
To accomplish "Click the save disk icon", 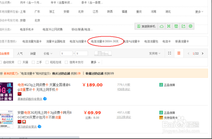I will point(176,26).
